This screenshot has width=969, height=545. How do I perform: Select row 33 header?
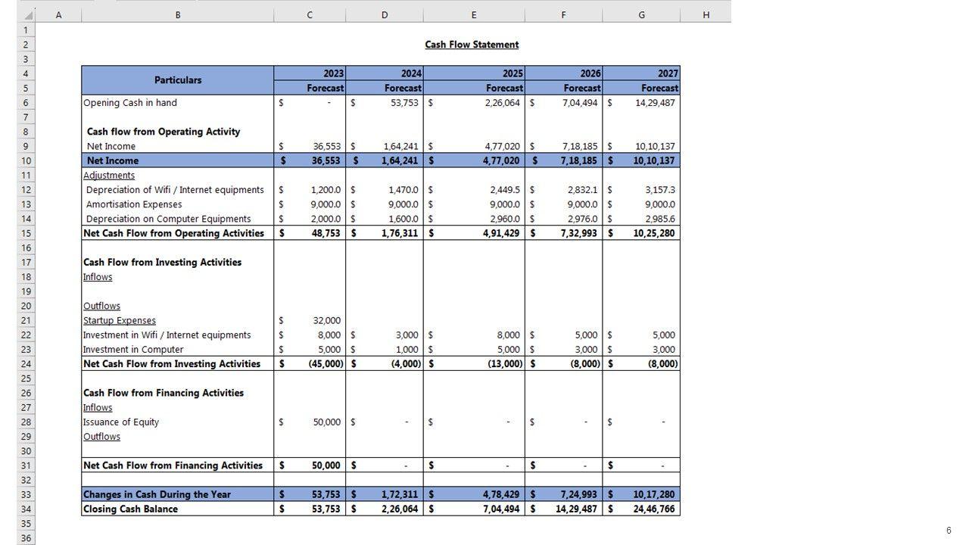[26, 494]
